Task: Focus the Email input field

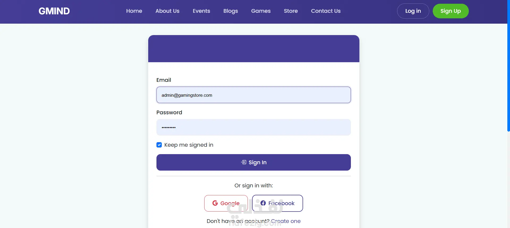Action: pos(253,95)
